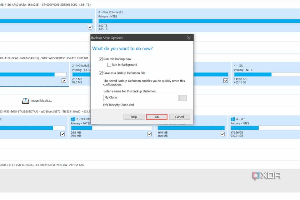This screenshot has width=300, height=200.
Task: Click the WDC disk 2 - NO NAME label
Action: [x=81, y=65]
